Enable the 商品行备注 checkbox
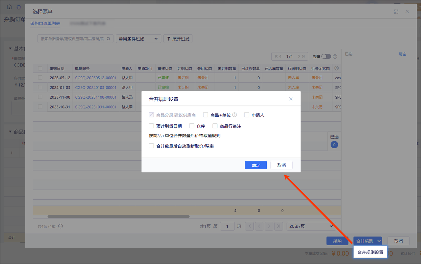 [215, 126]
